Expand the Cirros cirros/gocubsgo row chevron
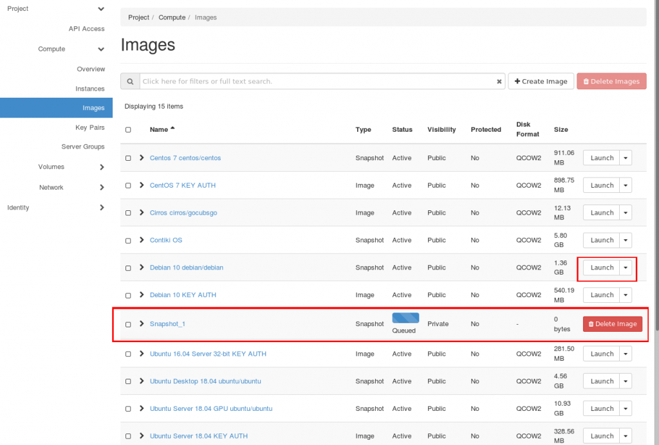 [x=142, y=212]
